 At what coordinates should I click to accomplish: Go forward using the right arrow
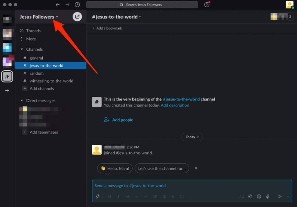(x=67, y=5)
